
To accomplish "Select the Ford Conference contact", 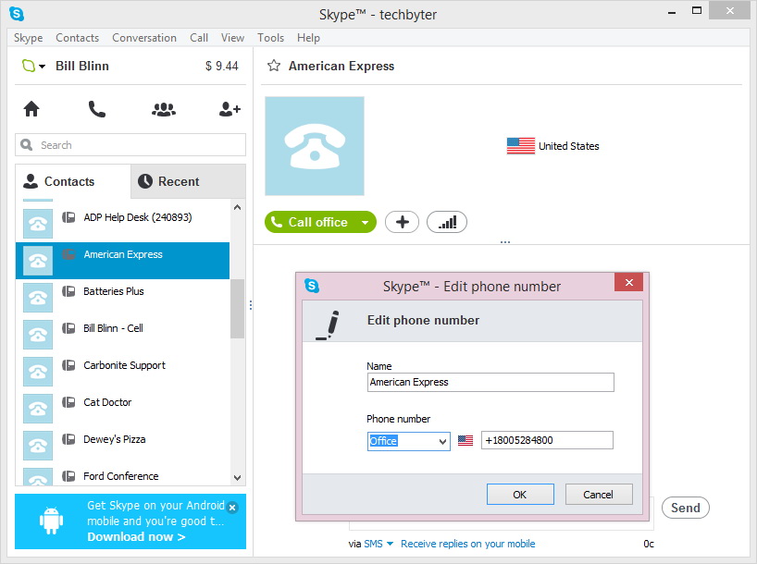I will (x=123, y=475).
